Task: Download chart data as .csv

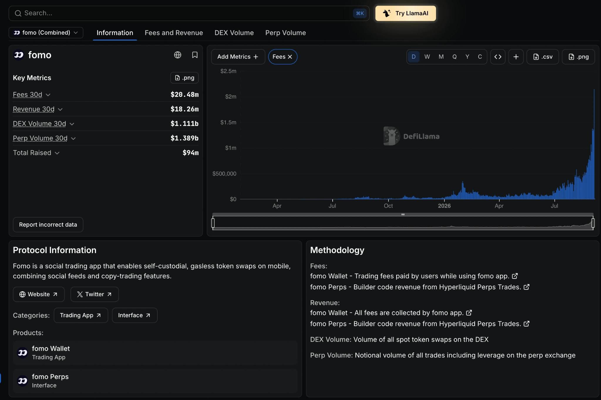Action: click(543, 57)
